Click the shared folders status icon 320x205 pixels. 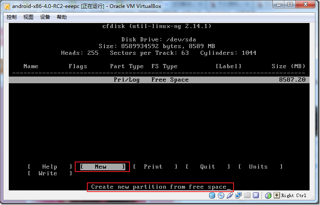coord(247,195)
